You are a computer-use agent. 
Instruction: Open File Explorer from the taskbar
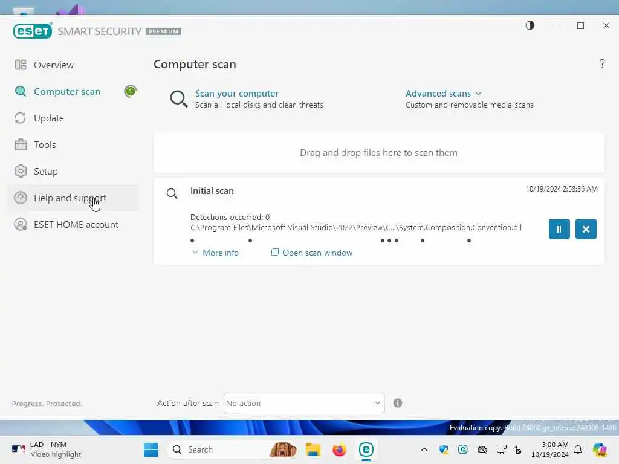[313, 449]
